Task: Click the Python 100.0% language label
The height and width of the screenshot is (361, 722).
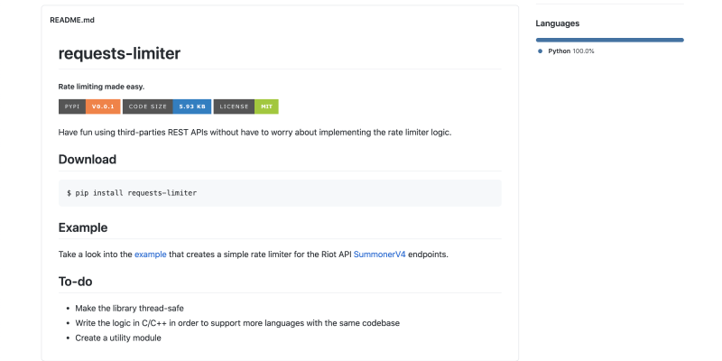Action: 570,51
